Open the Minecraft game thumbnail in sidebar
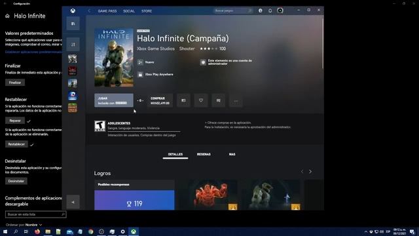This screenshot has width=419, height=236. coord(73,108)
